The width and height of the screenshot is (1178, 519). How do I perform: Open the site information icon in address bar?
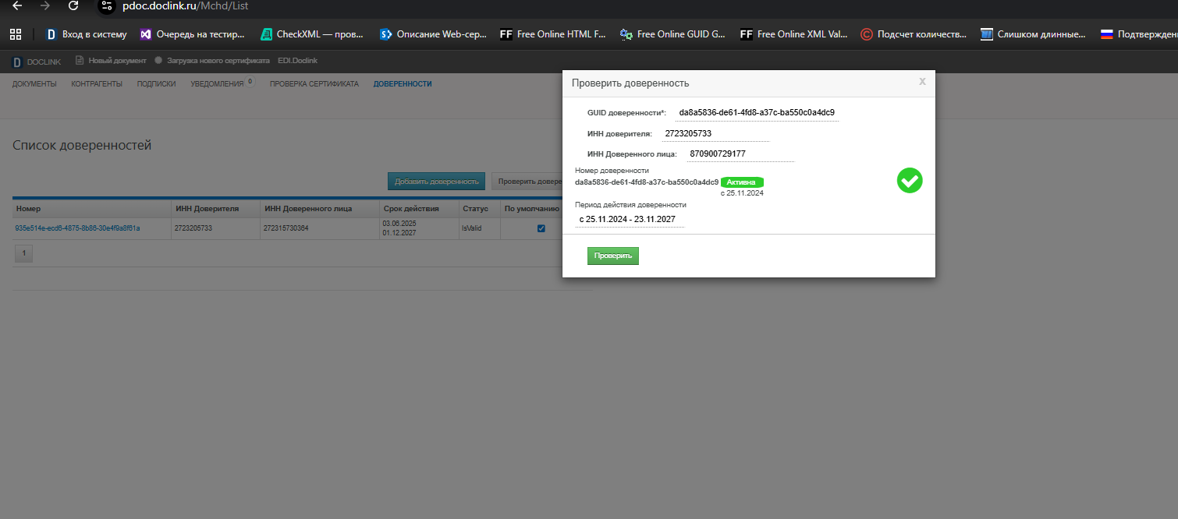[x=106, y=5]
